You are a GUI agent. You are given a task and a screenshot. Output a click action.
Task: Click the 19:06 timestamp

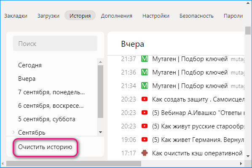[129, 140]
